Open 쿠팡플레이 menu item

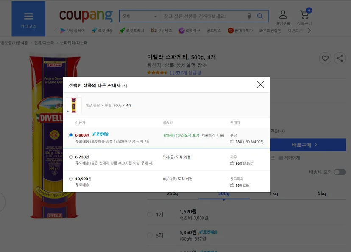click(72, 31)
